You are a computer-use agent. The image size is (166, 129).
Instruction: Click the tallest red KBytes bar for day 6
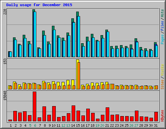[x=35, y=106]
